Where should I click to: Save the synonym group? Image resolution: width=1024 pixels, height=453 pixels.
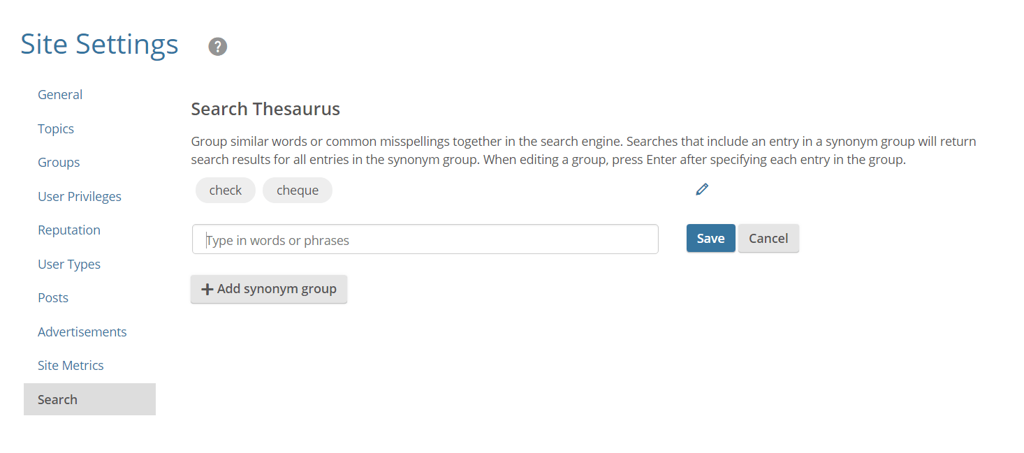pyautogui.click(x=710, y=238)
